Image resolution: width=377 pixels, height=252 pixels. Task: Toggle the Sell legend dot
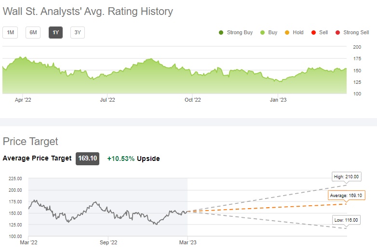click(314, 33)
